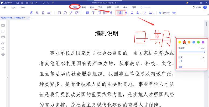The height and width of the screenshot is (107, 209).
Task: Click the 移动端 button
Action: [x=197, y=7]
